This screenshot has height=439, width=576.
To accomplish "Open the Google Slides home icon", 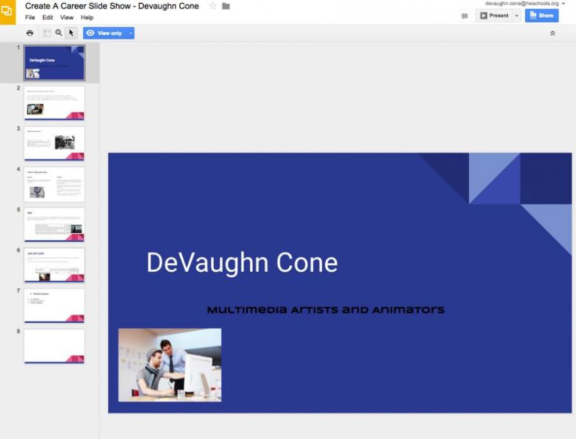I will click(x=8, y=12).
